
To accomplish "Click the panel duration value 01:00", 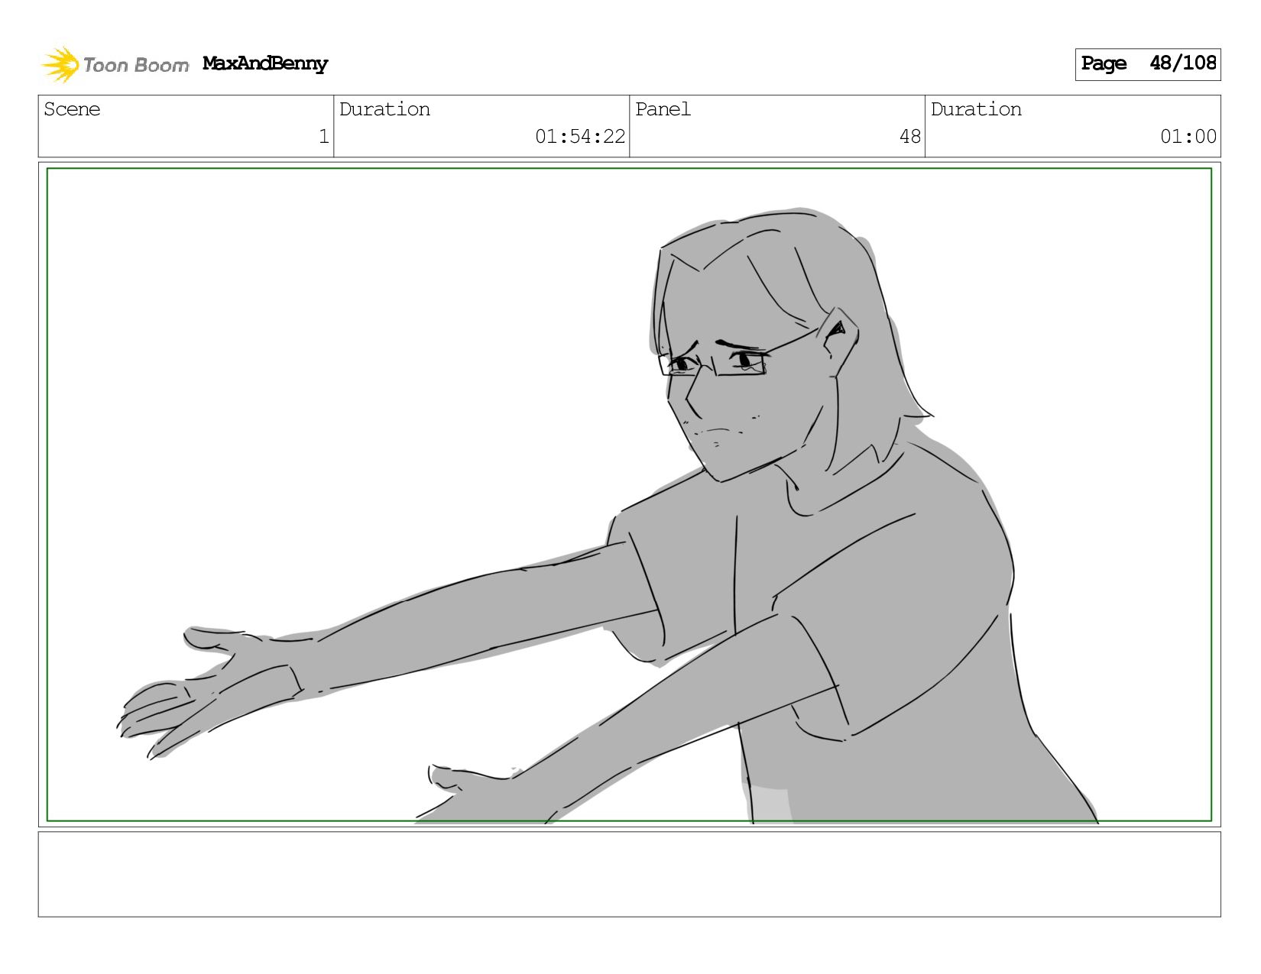I will tap(1188, 137).
